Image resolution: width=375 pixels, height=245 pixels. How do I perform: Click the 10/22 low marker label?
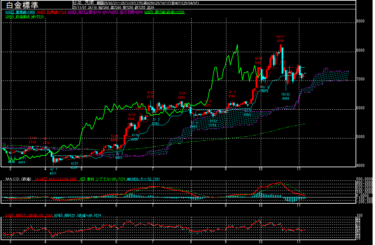pos(285,96)
